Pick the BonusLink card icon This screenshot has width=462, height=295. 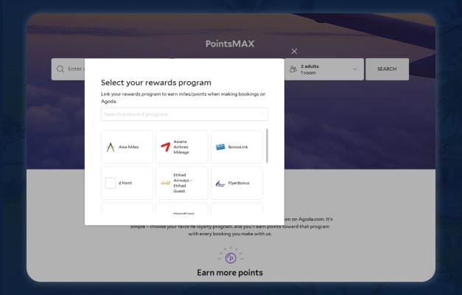(x=220, y=147)
